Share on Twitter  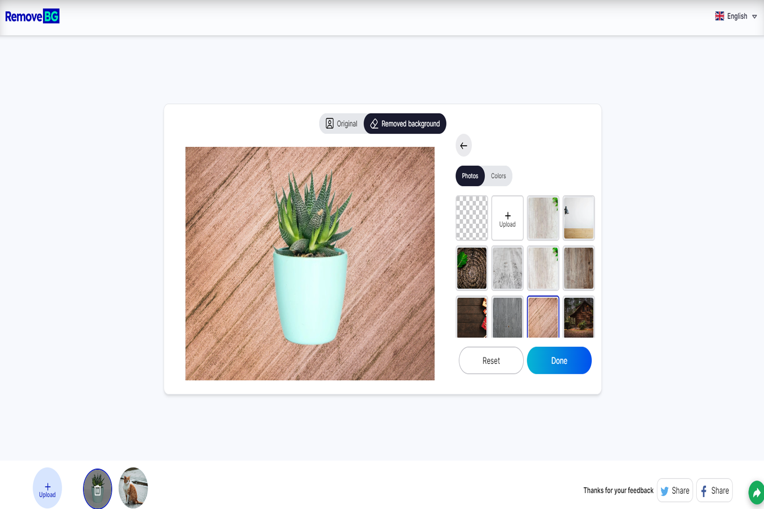pyautogui.click(x=675, y=490)
